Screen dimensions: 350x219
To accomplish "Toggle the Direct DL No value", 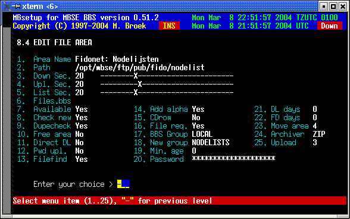I will coord(80,143).
